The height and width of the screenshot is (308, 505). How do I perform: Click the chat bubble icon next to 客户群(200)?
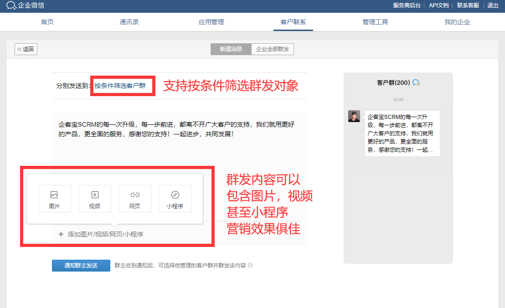416,82
